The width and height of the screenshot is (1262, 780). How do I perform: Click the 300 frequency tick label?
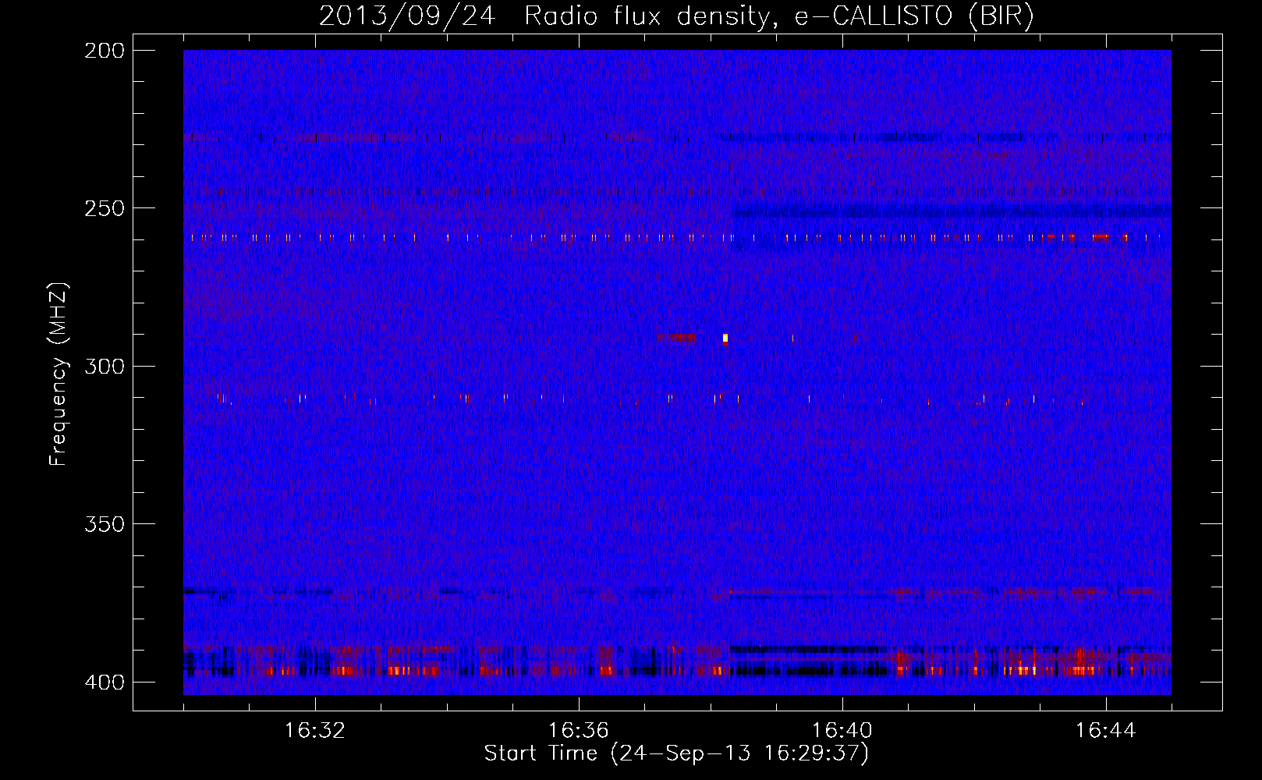(105, 367)
